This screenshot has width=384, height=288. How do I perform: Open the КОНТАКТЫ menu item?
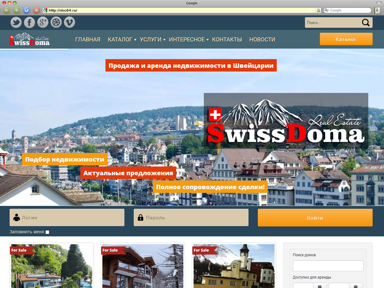(227, 39)
